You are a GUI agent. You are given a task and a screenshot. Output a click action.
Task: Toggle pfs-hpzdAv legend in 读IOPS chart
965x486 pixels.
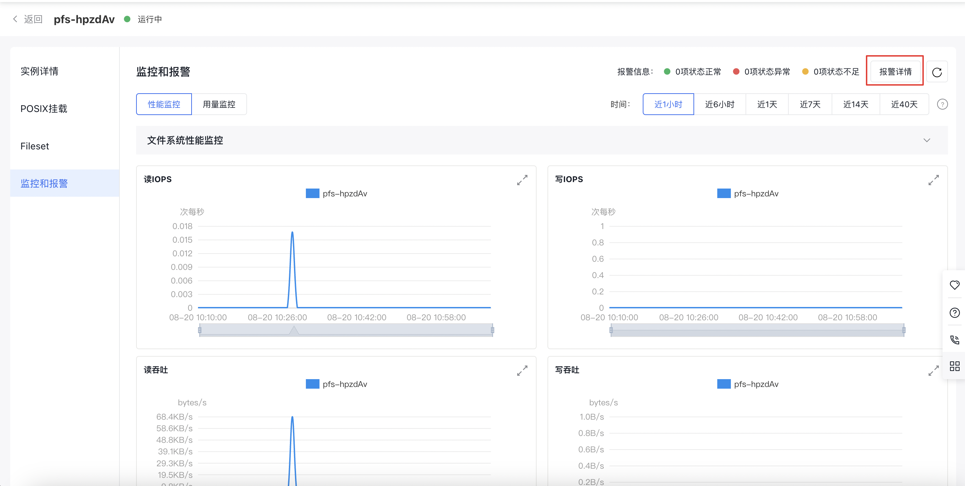click(337, 193)
